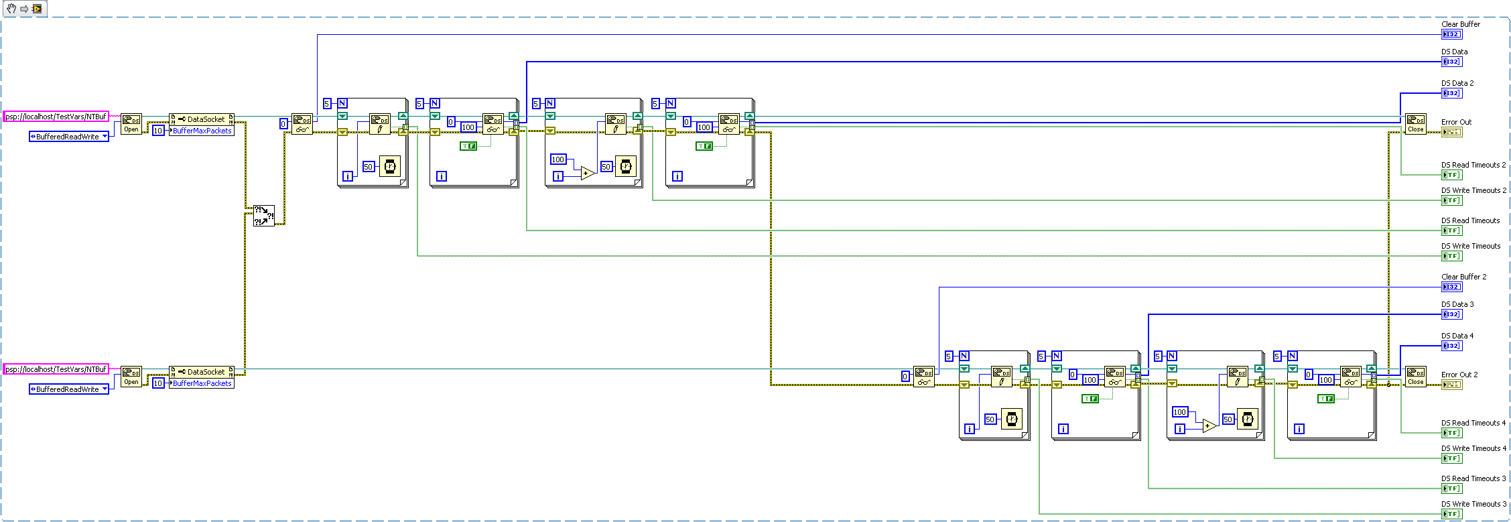The height and width of the screenshot is (522, 1511).
Task: Select the DataSocket Close node wired to Error Out
Action: click(1415, 124)
